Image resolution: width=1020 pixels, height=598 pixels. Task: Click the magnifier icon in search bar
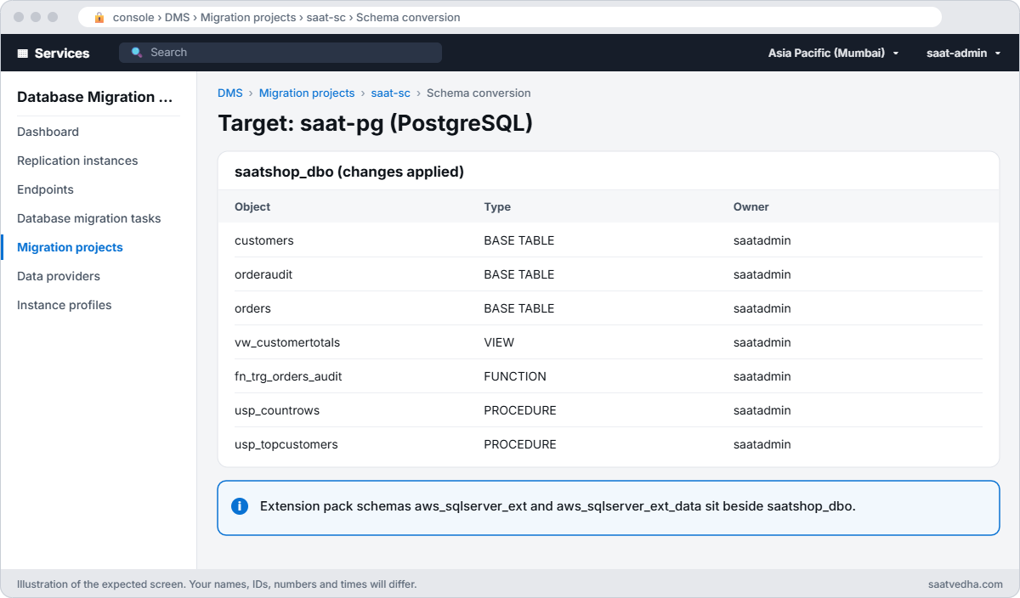pyautogui.click(x=137, y=53)
